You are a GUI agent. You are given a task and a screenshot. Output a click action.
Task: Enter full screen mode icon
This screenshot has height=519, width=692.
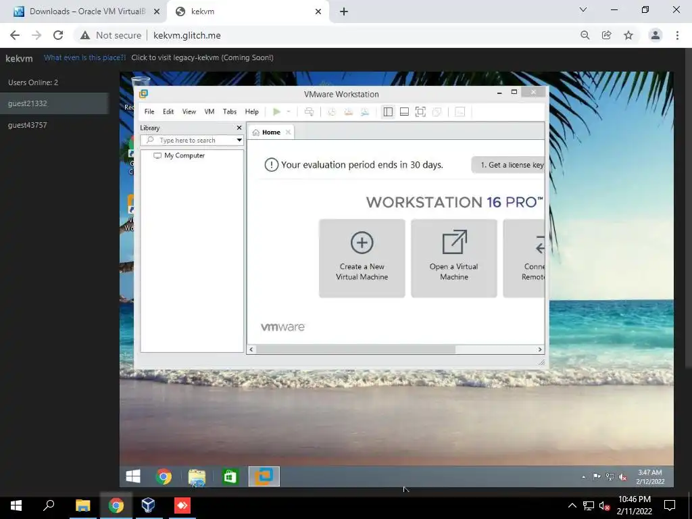pyautogui.click(x=420, y=112)
